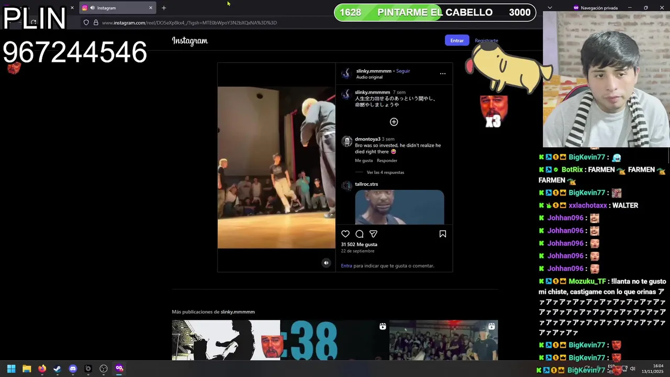This screenshot has height=377, width=670.
Task: Share the reel with the paper-plane icon
Action: [373, 234]
